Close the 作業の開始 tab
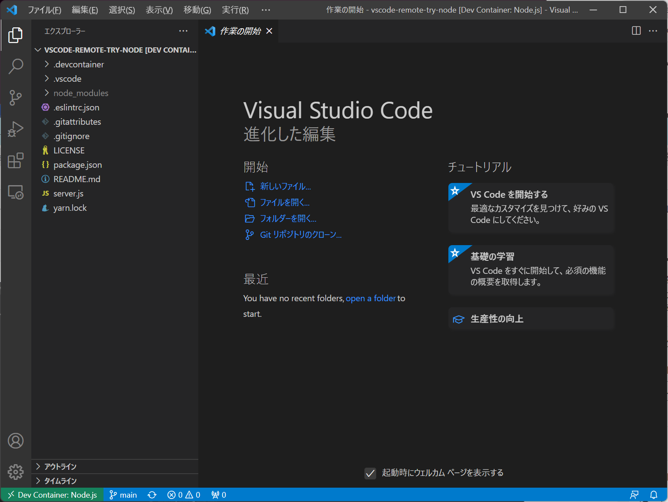The height and width of the screenshot is (502, 668). (269, 31)
